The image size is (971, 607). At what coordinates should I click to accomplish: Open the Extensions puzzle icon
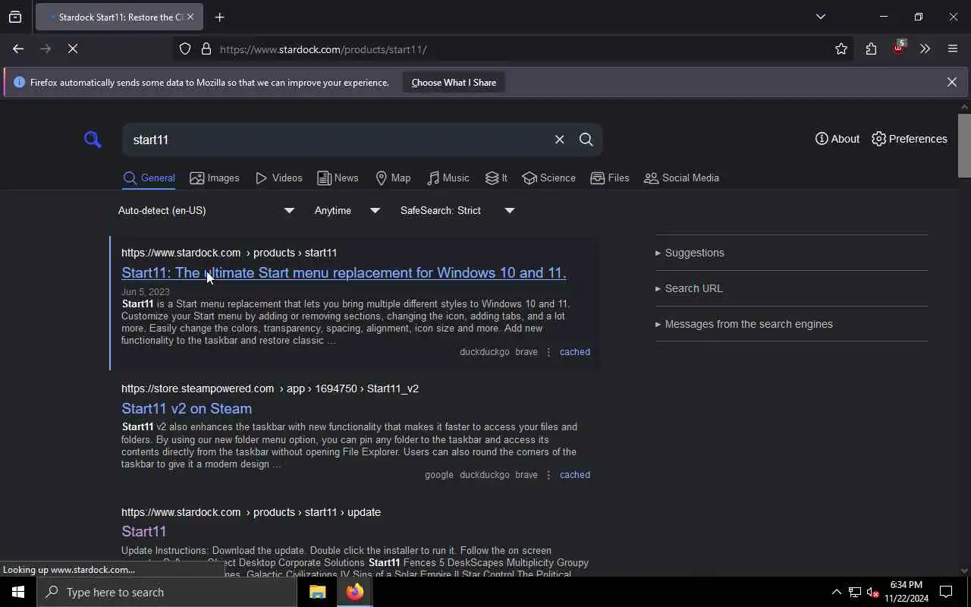(x=871, y=49)
